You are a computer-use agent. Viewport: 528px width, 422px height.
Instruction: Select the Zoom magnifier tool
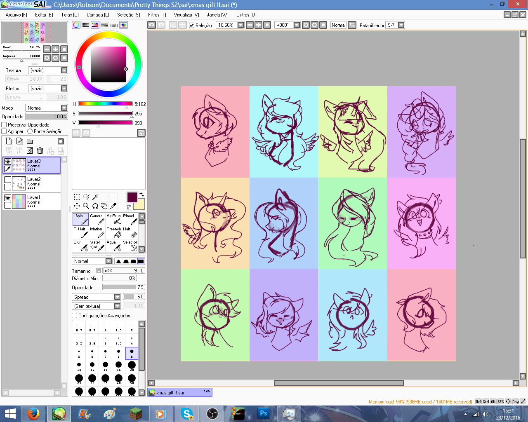86,206
